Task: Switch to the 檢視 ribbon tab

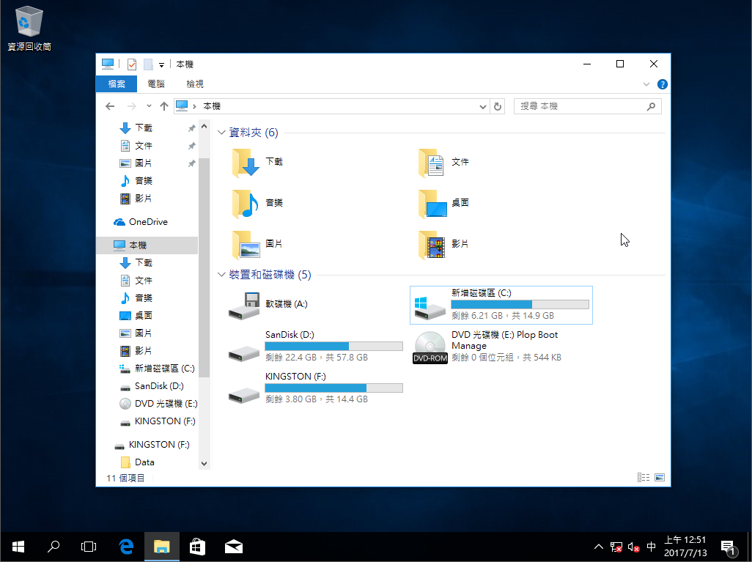Action: (195, 84)
